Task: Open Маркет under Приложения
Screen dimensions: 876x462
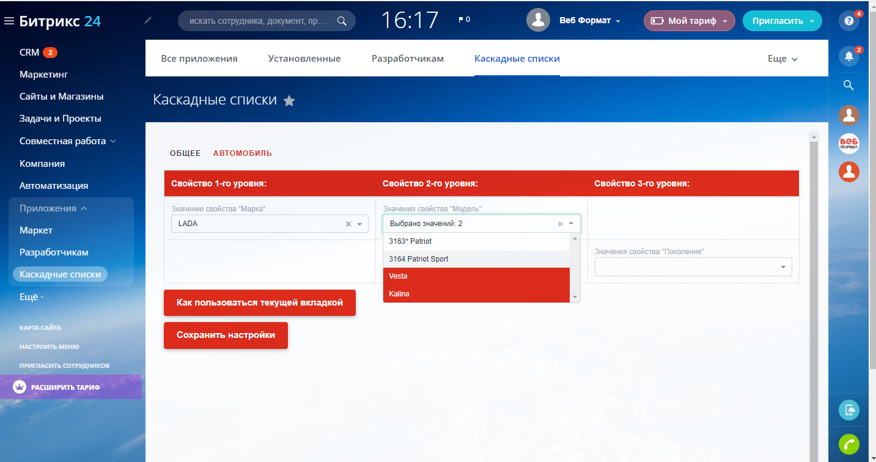Action: click(36, 230)
